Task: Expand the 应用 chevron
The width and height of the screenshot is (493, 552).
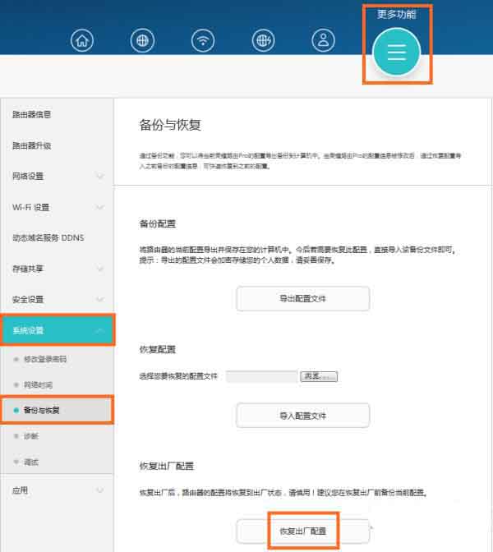Action: click(x=100, y=490)
